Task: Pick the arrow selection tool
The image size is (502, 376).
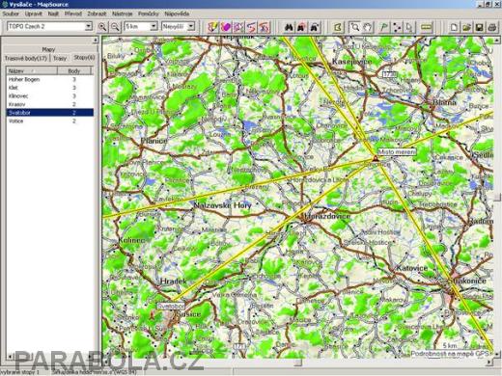Action: [x=409, y=27]
